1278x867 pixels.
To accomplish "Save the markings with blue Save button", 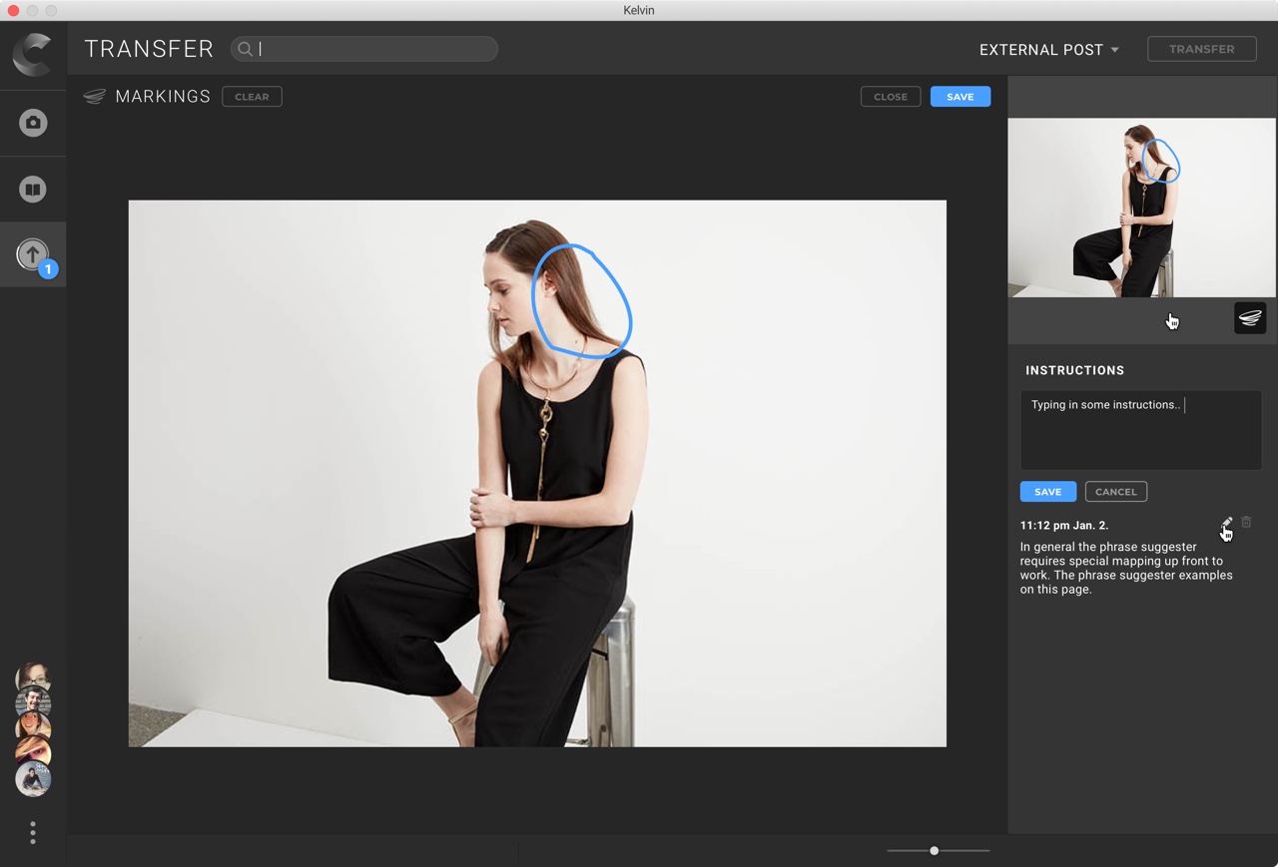I will 959,97.
